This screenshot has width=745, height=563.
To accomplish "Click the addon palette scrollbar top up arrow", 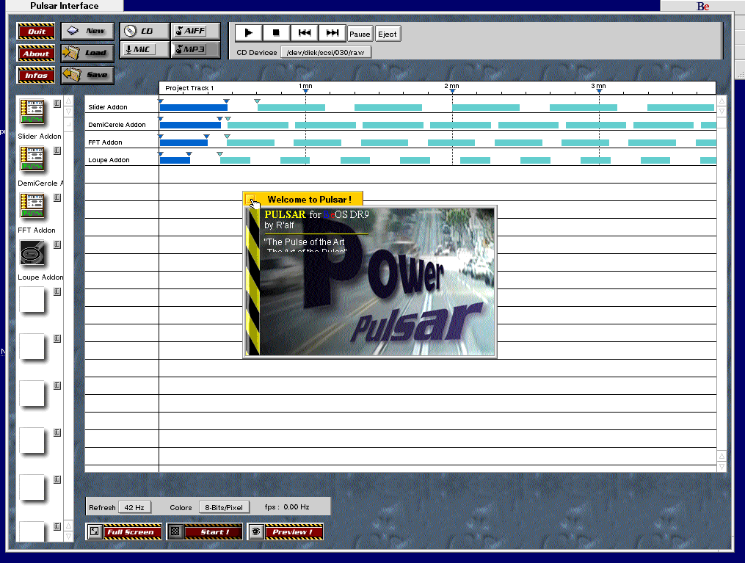I will pyautogui.click(x=68, y=101).
